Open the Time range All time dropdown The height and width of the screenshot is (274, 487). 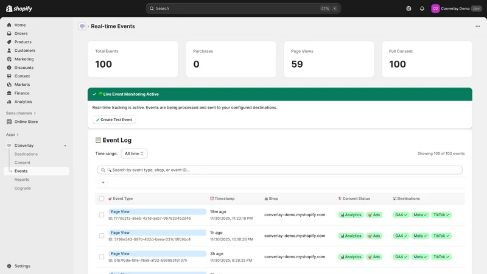pos(134,153)
